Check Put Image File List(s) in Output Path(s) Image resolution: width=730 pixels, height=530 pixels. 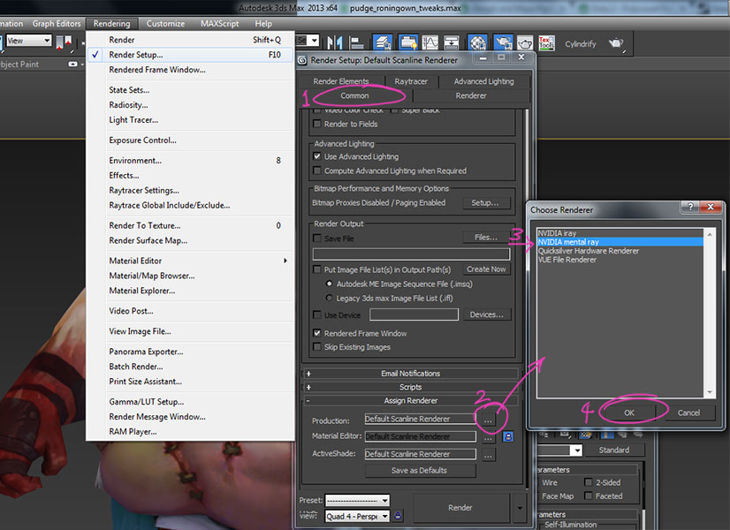pos(317,269)
